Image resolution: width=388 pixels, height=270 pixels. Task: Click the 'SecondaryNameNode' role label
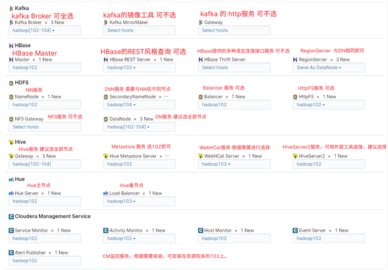coord(133,97)
